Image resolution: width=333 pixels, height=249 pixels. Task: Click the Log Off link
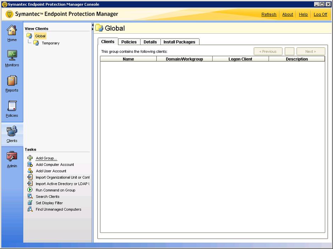pos(320,15)
